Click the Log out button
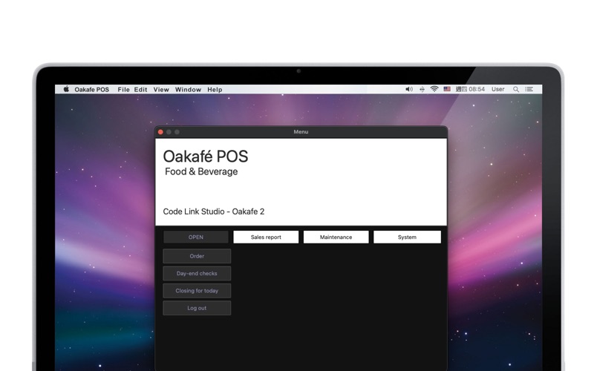Image resolution: width=594 pixels, height=371 pixels. [197, 308]
